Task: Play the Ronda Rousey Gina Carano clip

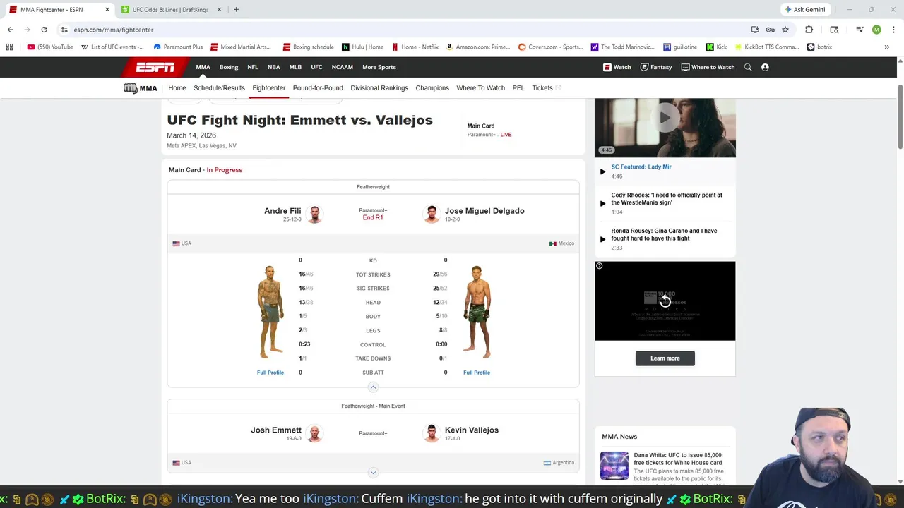Action: point(602,239)
